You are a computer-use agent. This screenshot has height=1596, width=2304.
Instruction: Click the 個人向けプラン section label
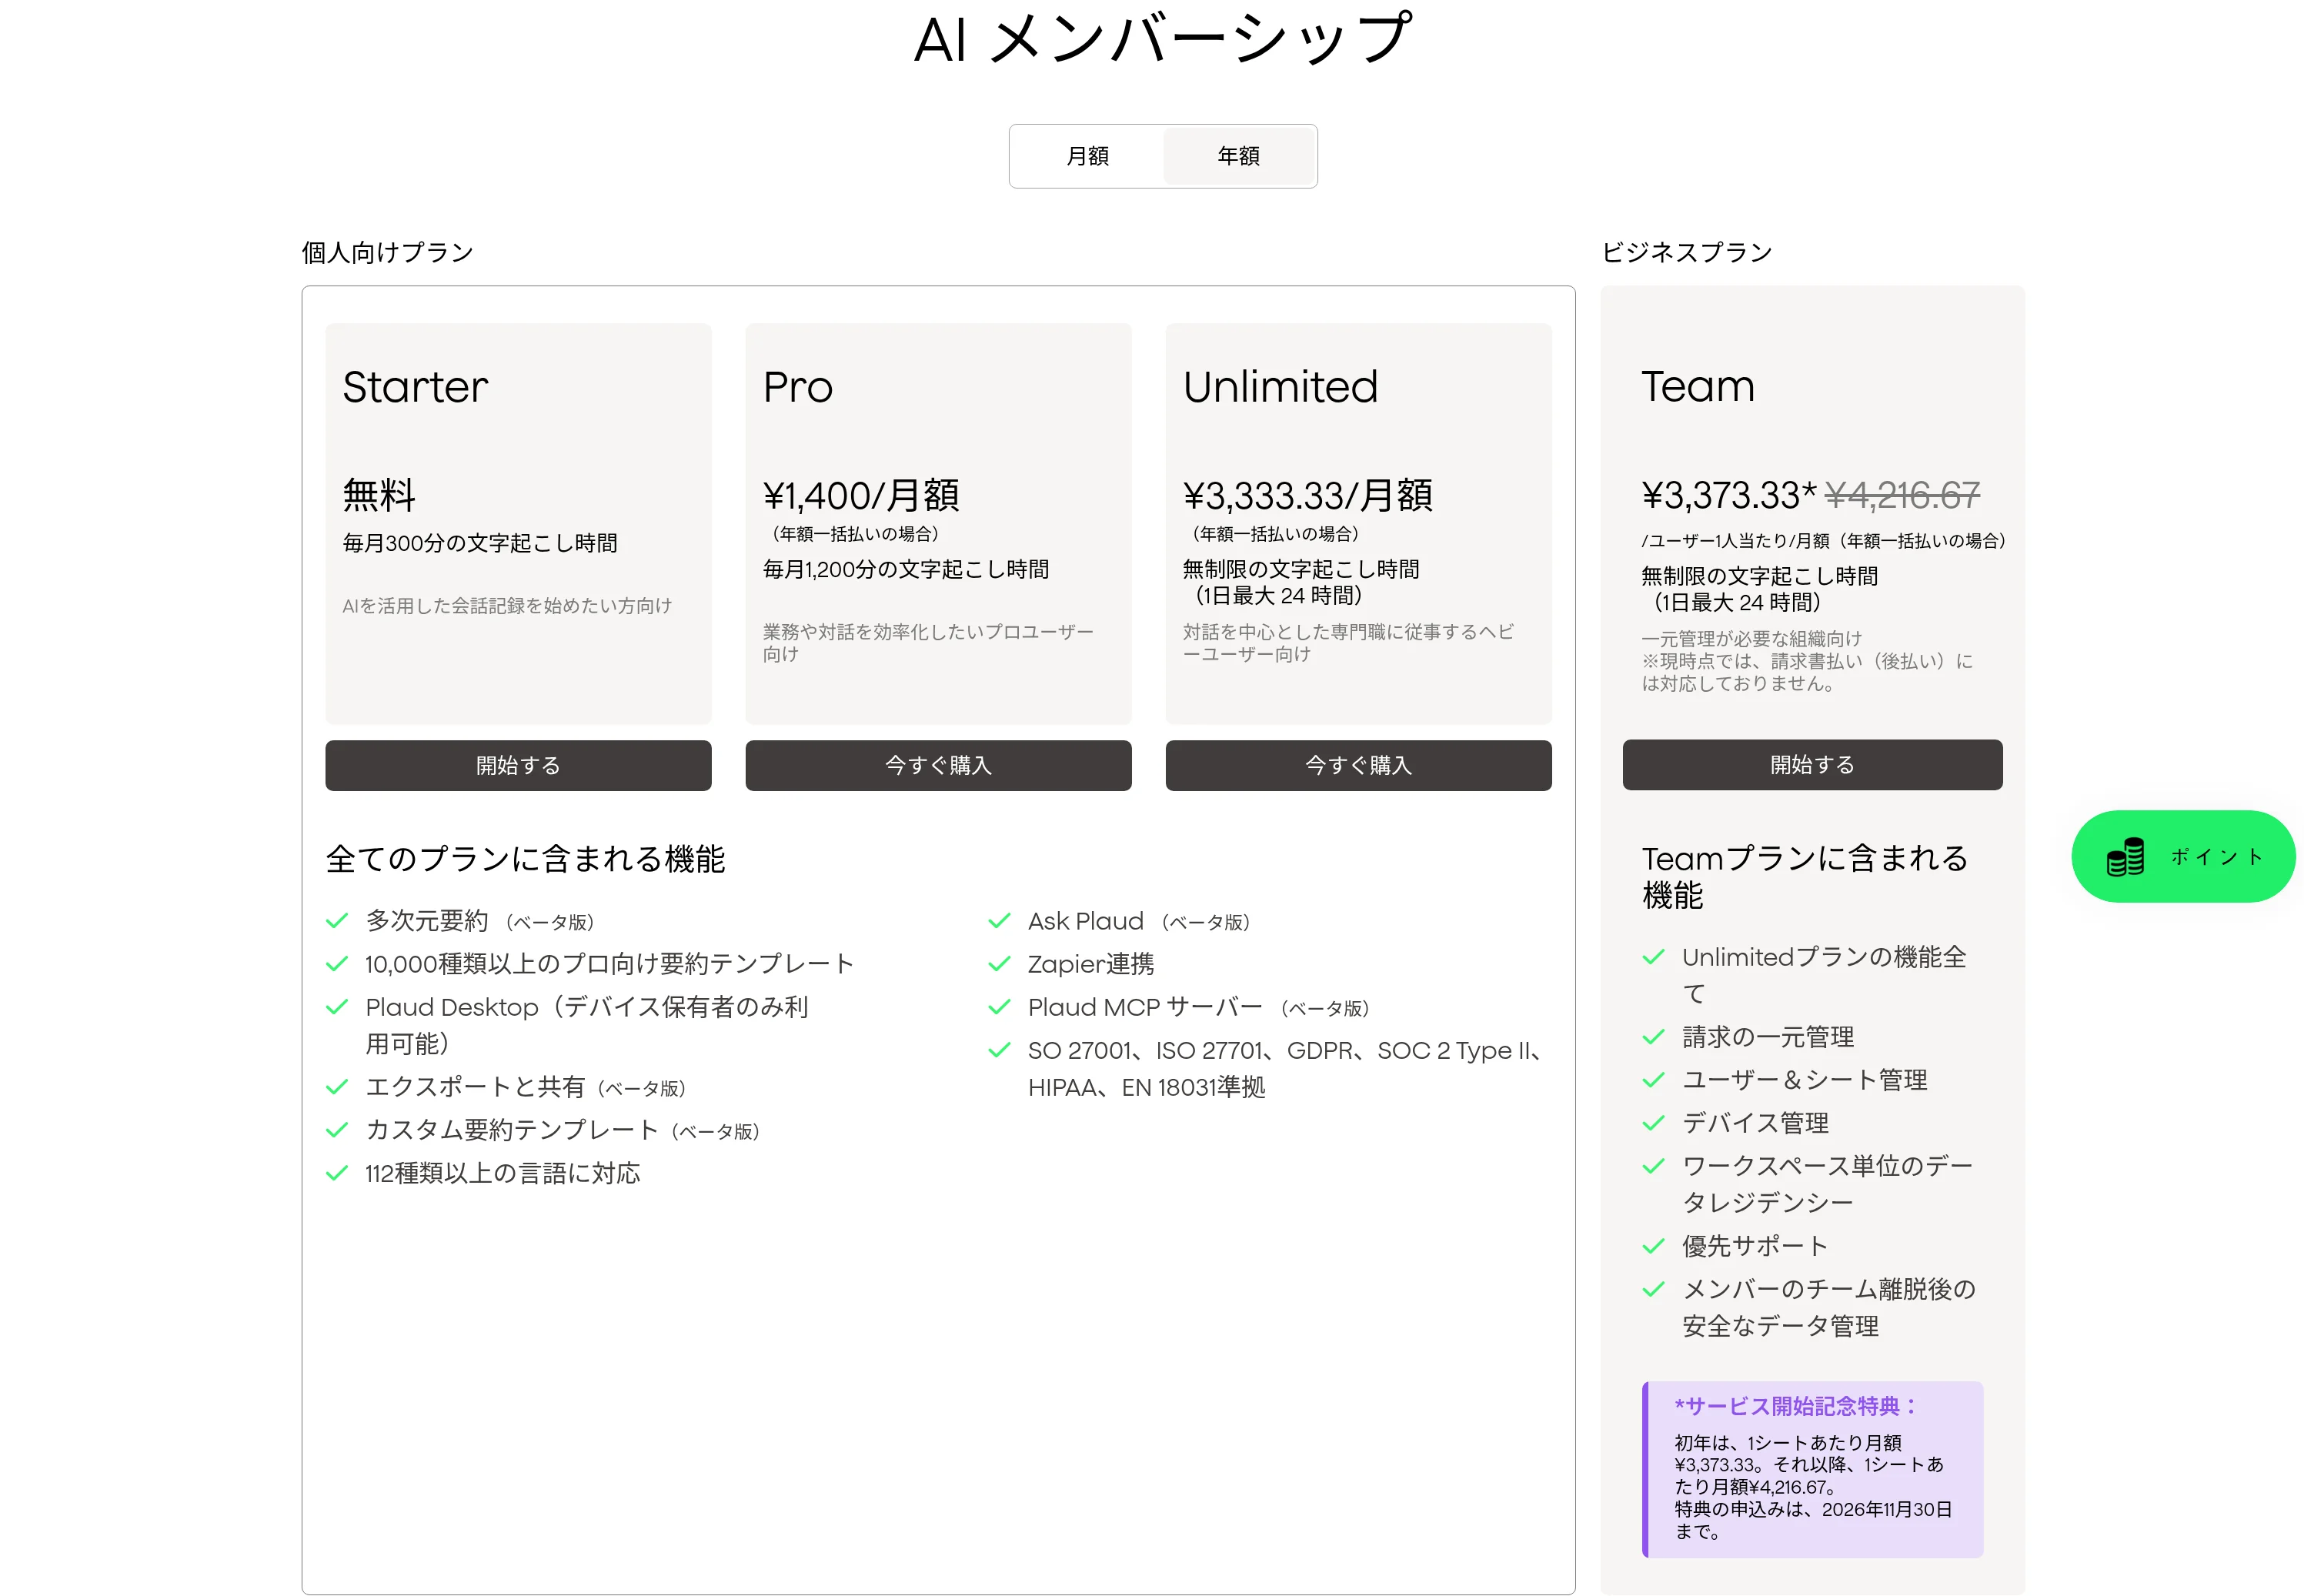coord(388,252)
